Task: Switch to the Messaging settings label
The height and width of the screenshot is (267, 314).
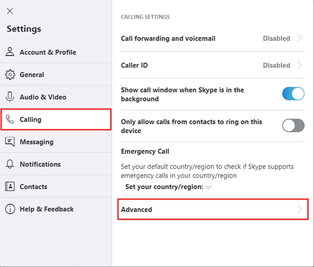Action: coord(37,142)
